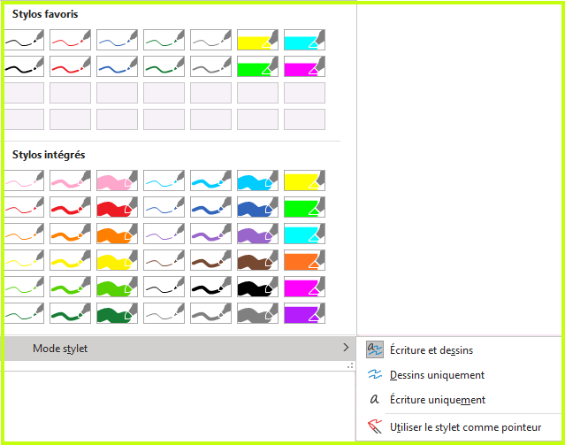The width and height of the screenshot is (565, 445).
Task: Select thick purple marker in Stylos intégrés
Action: (257, 234)
